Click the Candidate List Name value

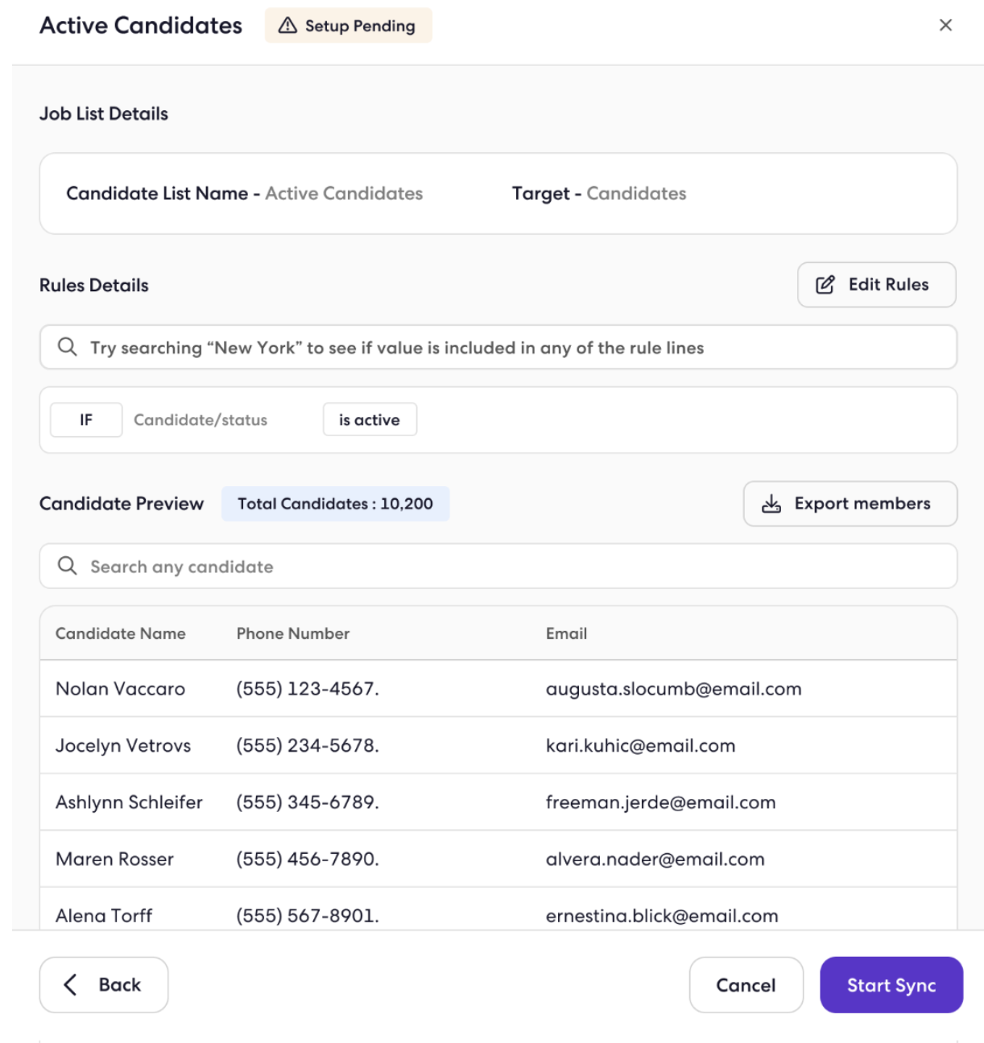click(x=344, y=193)
